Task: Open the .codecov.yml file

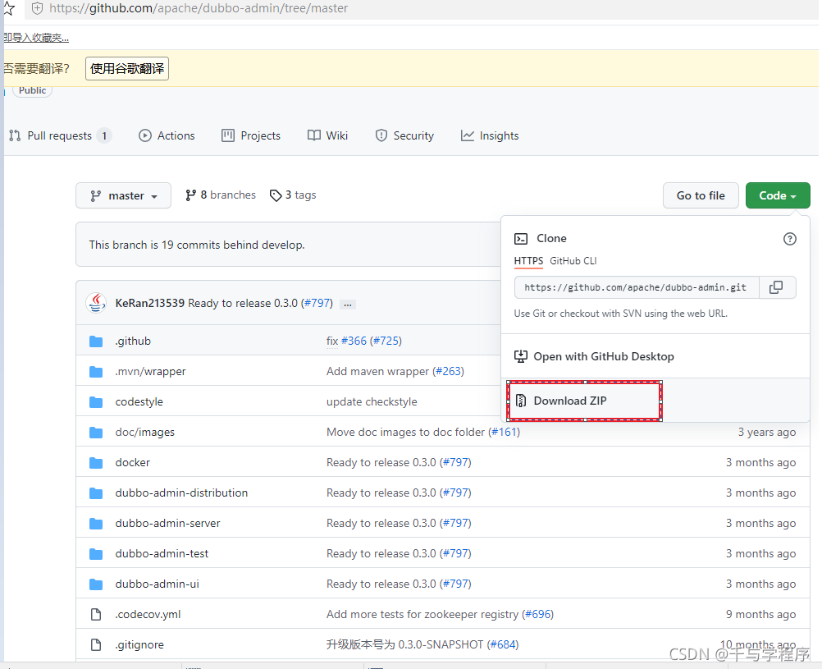Action: pos(148,615)
